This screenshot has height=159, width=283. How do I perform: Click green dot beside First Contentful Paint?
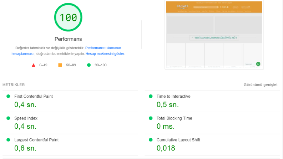tap(8, 96)
